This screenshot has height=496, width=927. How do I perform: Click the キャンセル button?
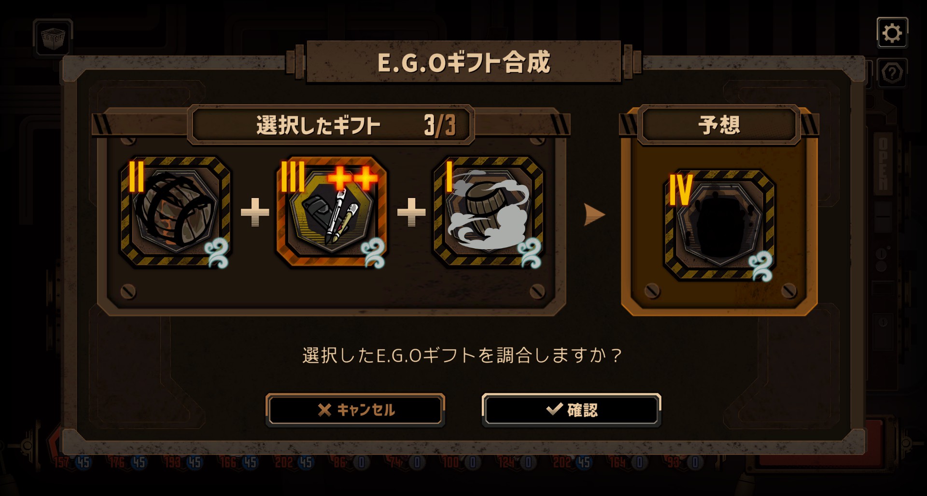(355, 410)
